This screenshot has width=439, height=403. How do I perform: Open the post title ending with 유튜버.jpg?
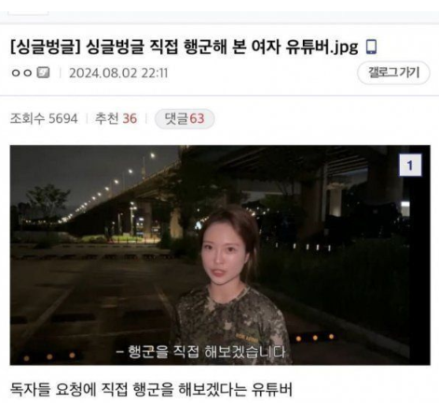click(x=185, y=47)
